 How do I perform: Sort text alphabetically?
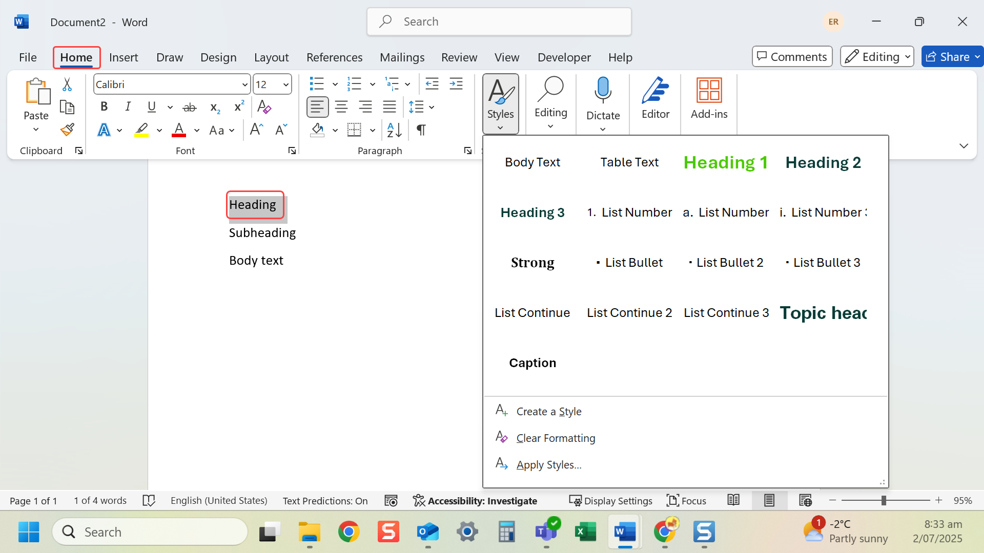tap(395, 130)
